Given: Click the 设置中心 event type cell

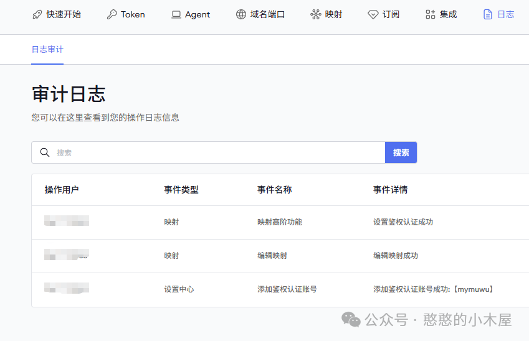Looking at the screenshot, I should coord(179,289).
